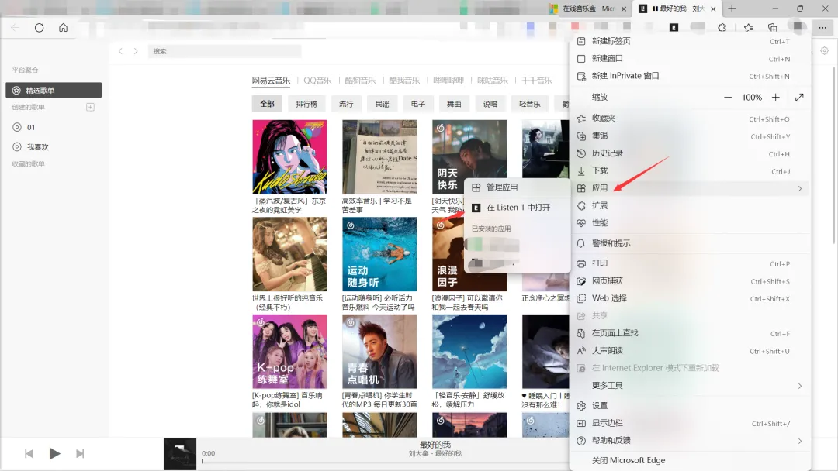Open the 蒸汽波/复古风 playlist cover
This screenshot has width=838, height=471.
[x=289, y=156]
